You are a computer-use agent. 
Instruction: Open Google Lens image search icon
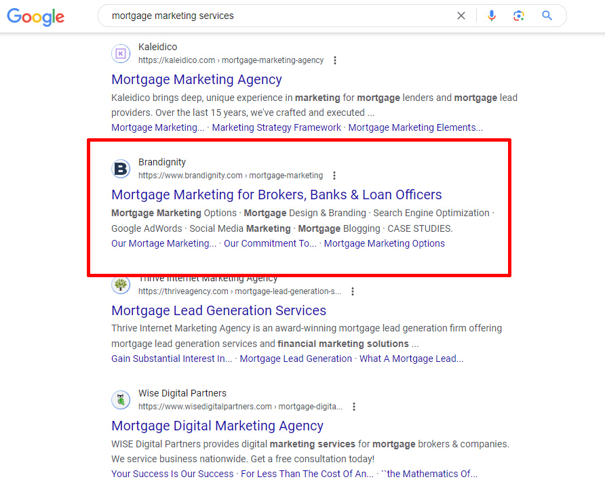[519, 16]
